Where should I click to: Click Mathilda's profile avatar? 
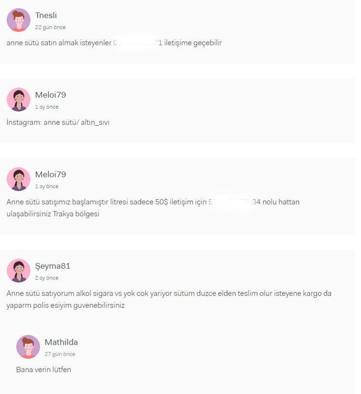pyautogui.click(x=28, y=347)
